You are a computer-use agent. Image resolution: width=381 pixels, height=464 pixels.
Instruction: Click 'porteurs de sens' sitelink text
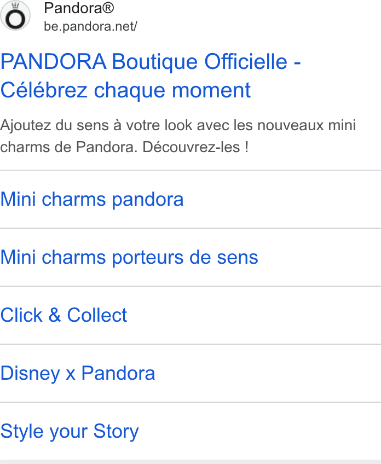click(185, 258)
